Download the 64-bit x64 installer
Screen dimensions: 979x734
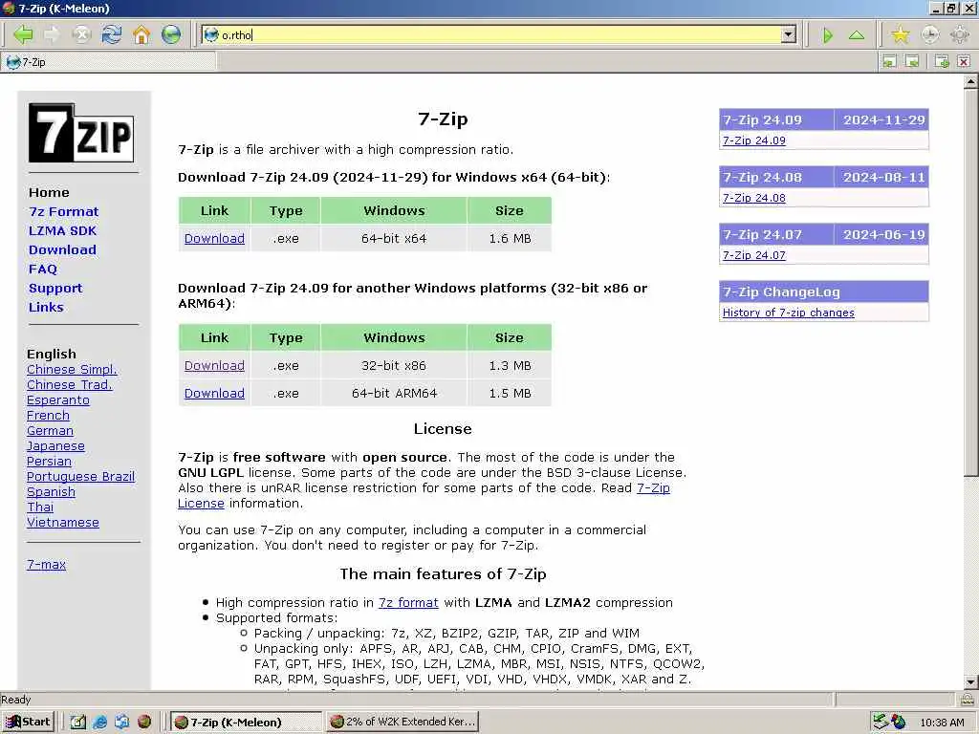pos(214,238)
